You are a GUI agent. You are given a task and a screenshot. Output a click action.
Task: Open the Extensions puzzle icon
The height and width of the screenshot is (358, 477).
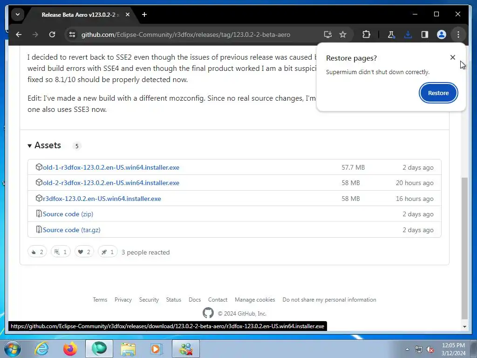click(366, 34)
